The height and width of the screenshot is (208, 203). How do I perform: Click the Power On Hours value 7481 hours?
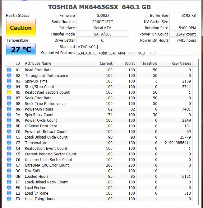pos(183,40)
